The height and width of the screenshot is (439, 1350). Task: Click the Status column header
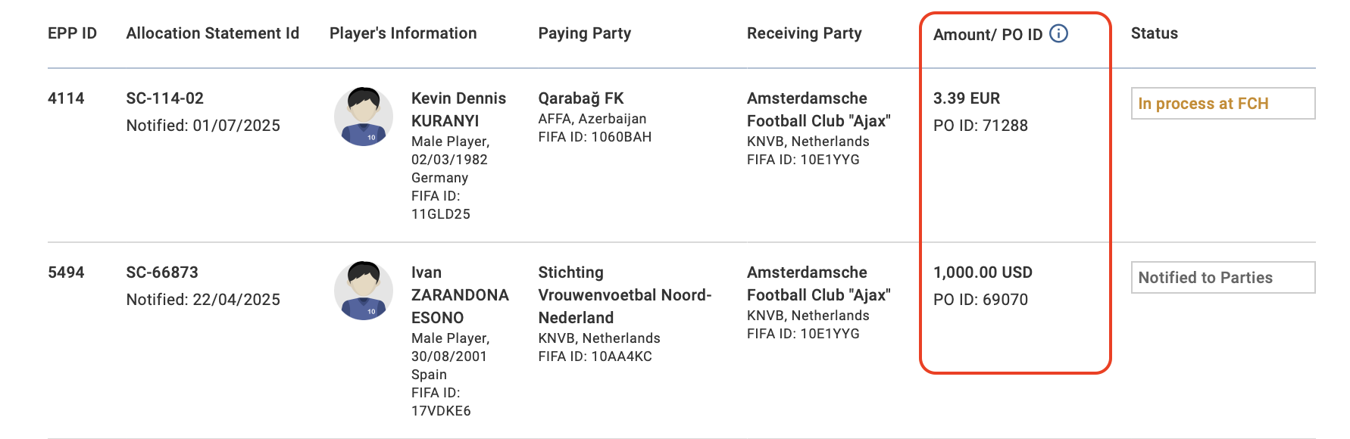point(1154,33)
